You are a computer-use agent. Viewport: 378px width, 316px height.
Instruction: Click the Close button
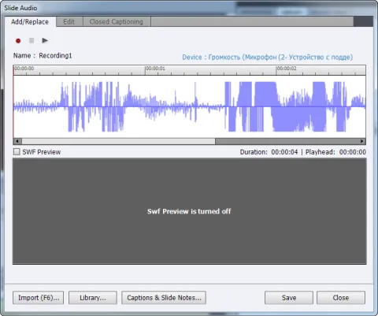(341, 298)
